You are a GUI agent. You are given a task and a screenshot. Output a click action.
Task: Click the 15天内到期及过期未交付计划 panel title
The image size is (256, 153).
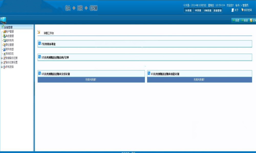coord(56,74)
